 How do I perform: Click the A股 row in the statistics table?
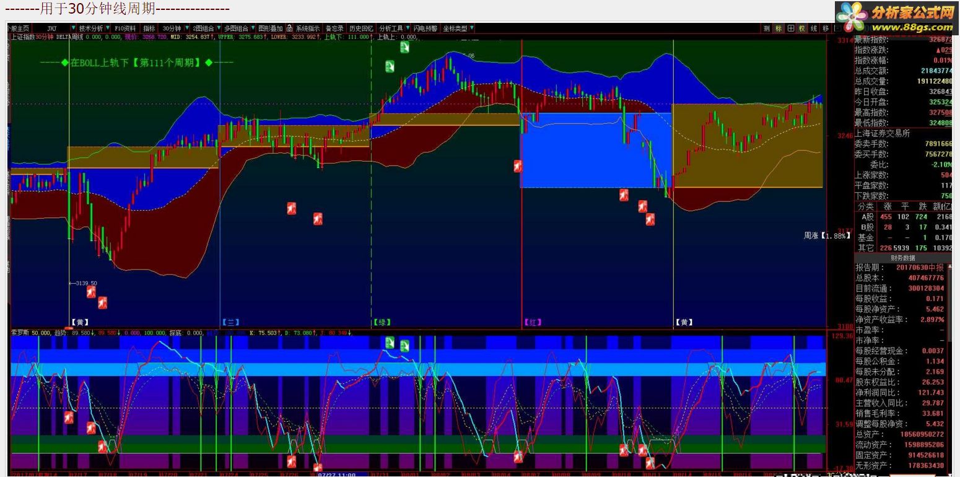point(904,217)
